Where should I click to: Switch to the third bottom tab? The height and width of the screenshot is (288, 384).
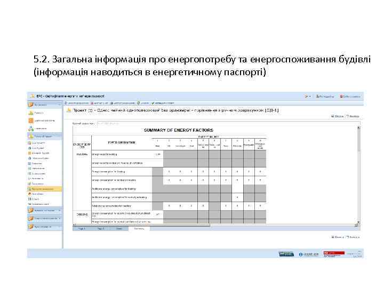click(x=119, y=228)
